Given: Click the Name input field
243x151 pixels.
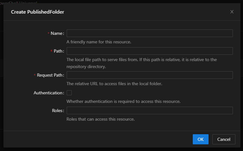Looking at the screenshot, I should (149, 33).
